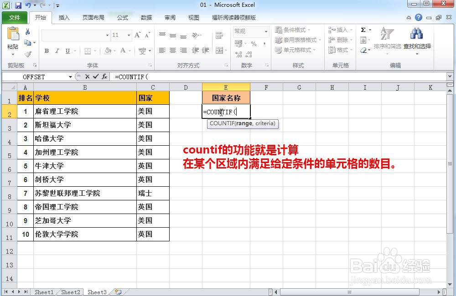Click the Save icon in quick access toolbar
The height and width of the screenshot is (296, 456).
(18, 5)
